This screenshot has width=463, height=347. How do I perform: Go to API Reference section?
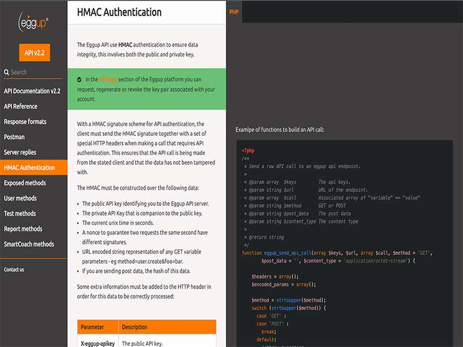click(x=21, y=106)
